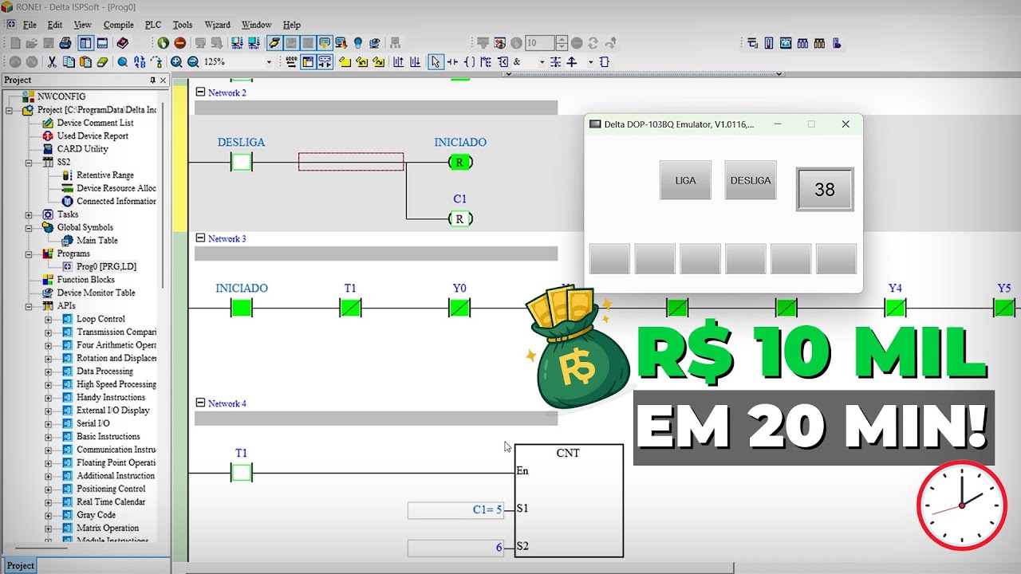Click the stepper arrows beside value 10

562,43
